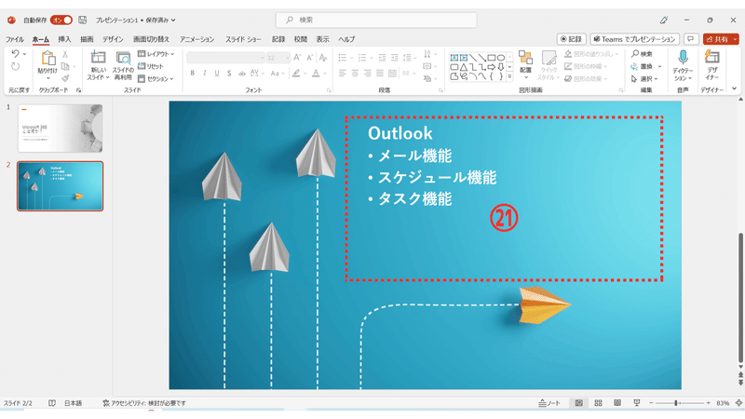
Task: Select the triangle shape in shapes gallery
Action: tap(463, 67)
